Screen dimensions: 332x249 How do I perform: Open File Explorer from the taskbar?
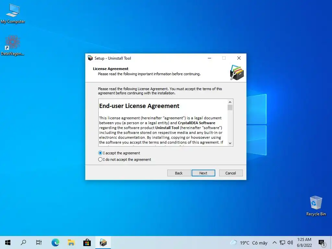click(71, 243)
